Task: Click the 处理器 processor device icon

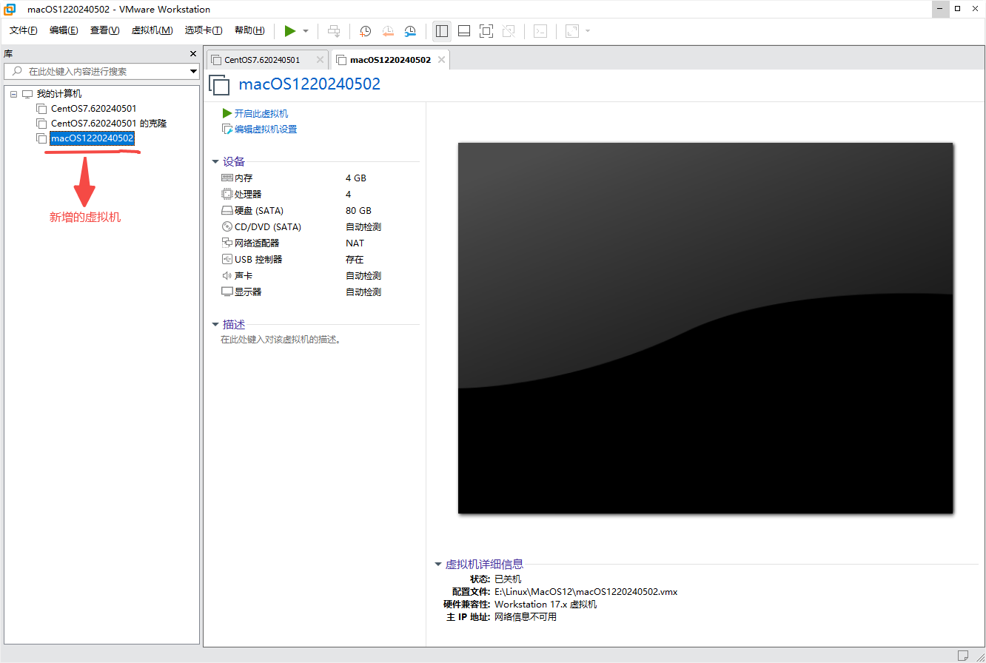Action: [227, 194]
